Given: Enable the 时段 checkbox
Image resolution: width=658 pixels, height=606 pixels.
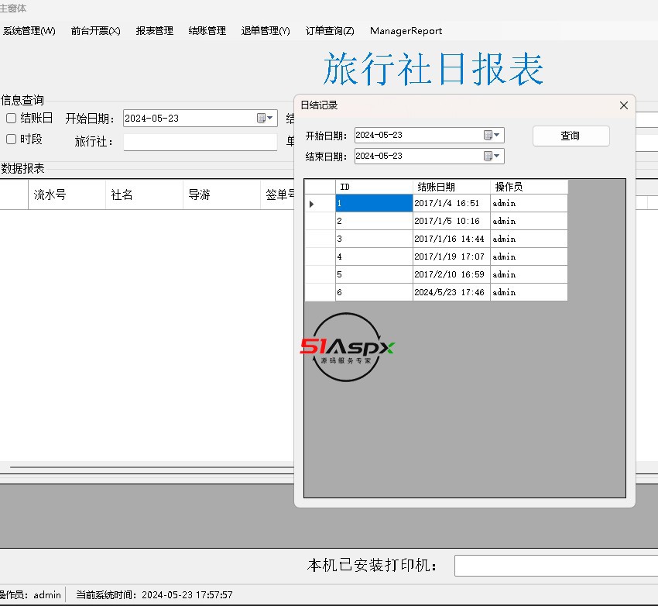Looking at the screenshot, I should (x=12, y=139).
